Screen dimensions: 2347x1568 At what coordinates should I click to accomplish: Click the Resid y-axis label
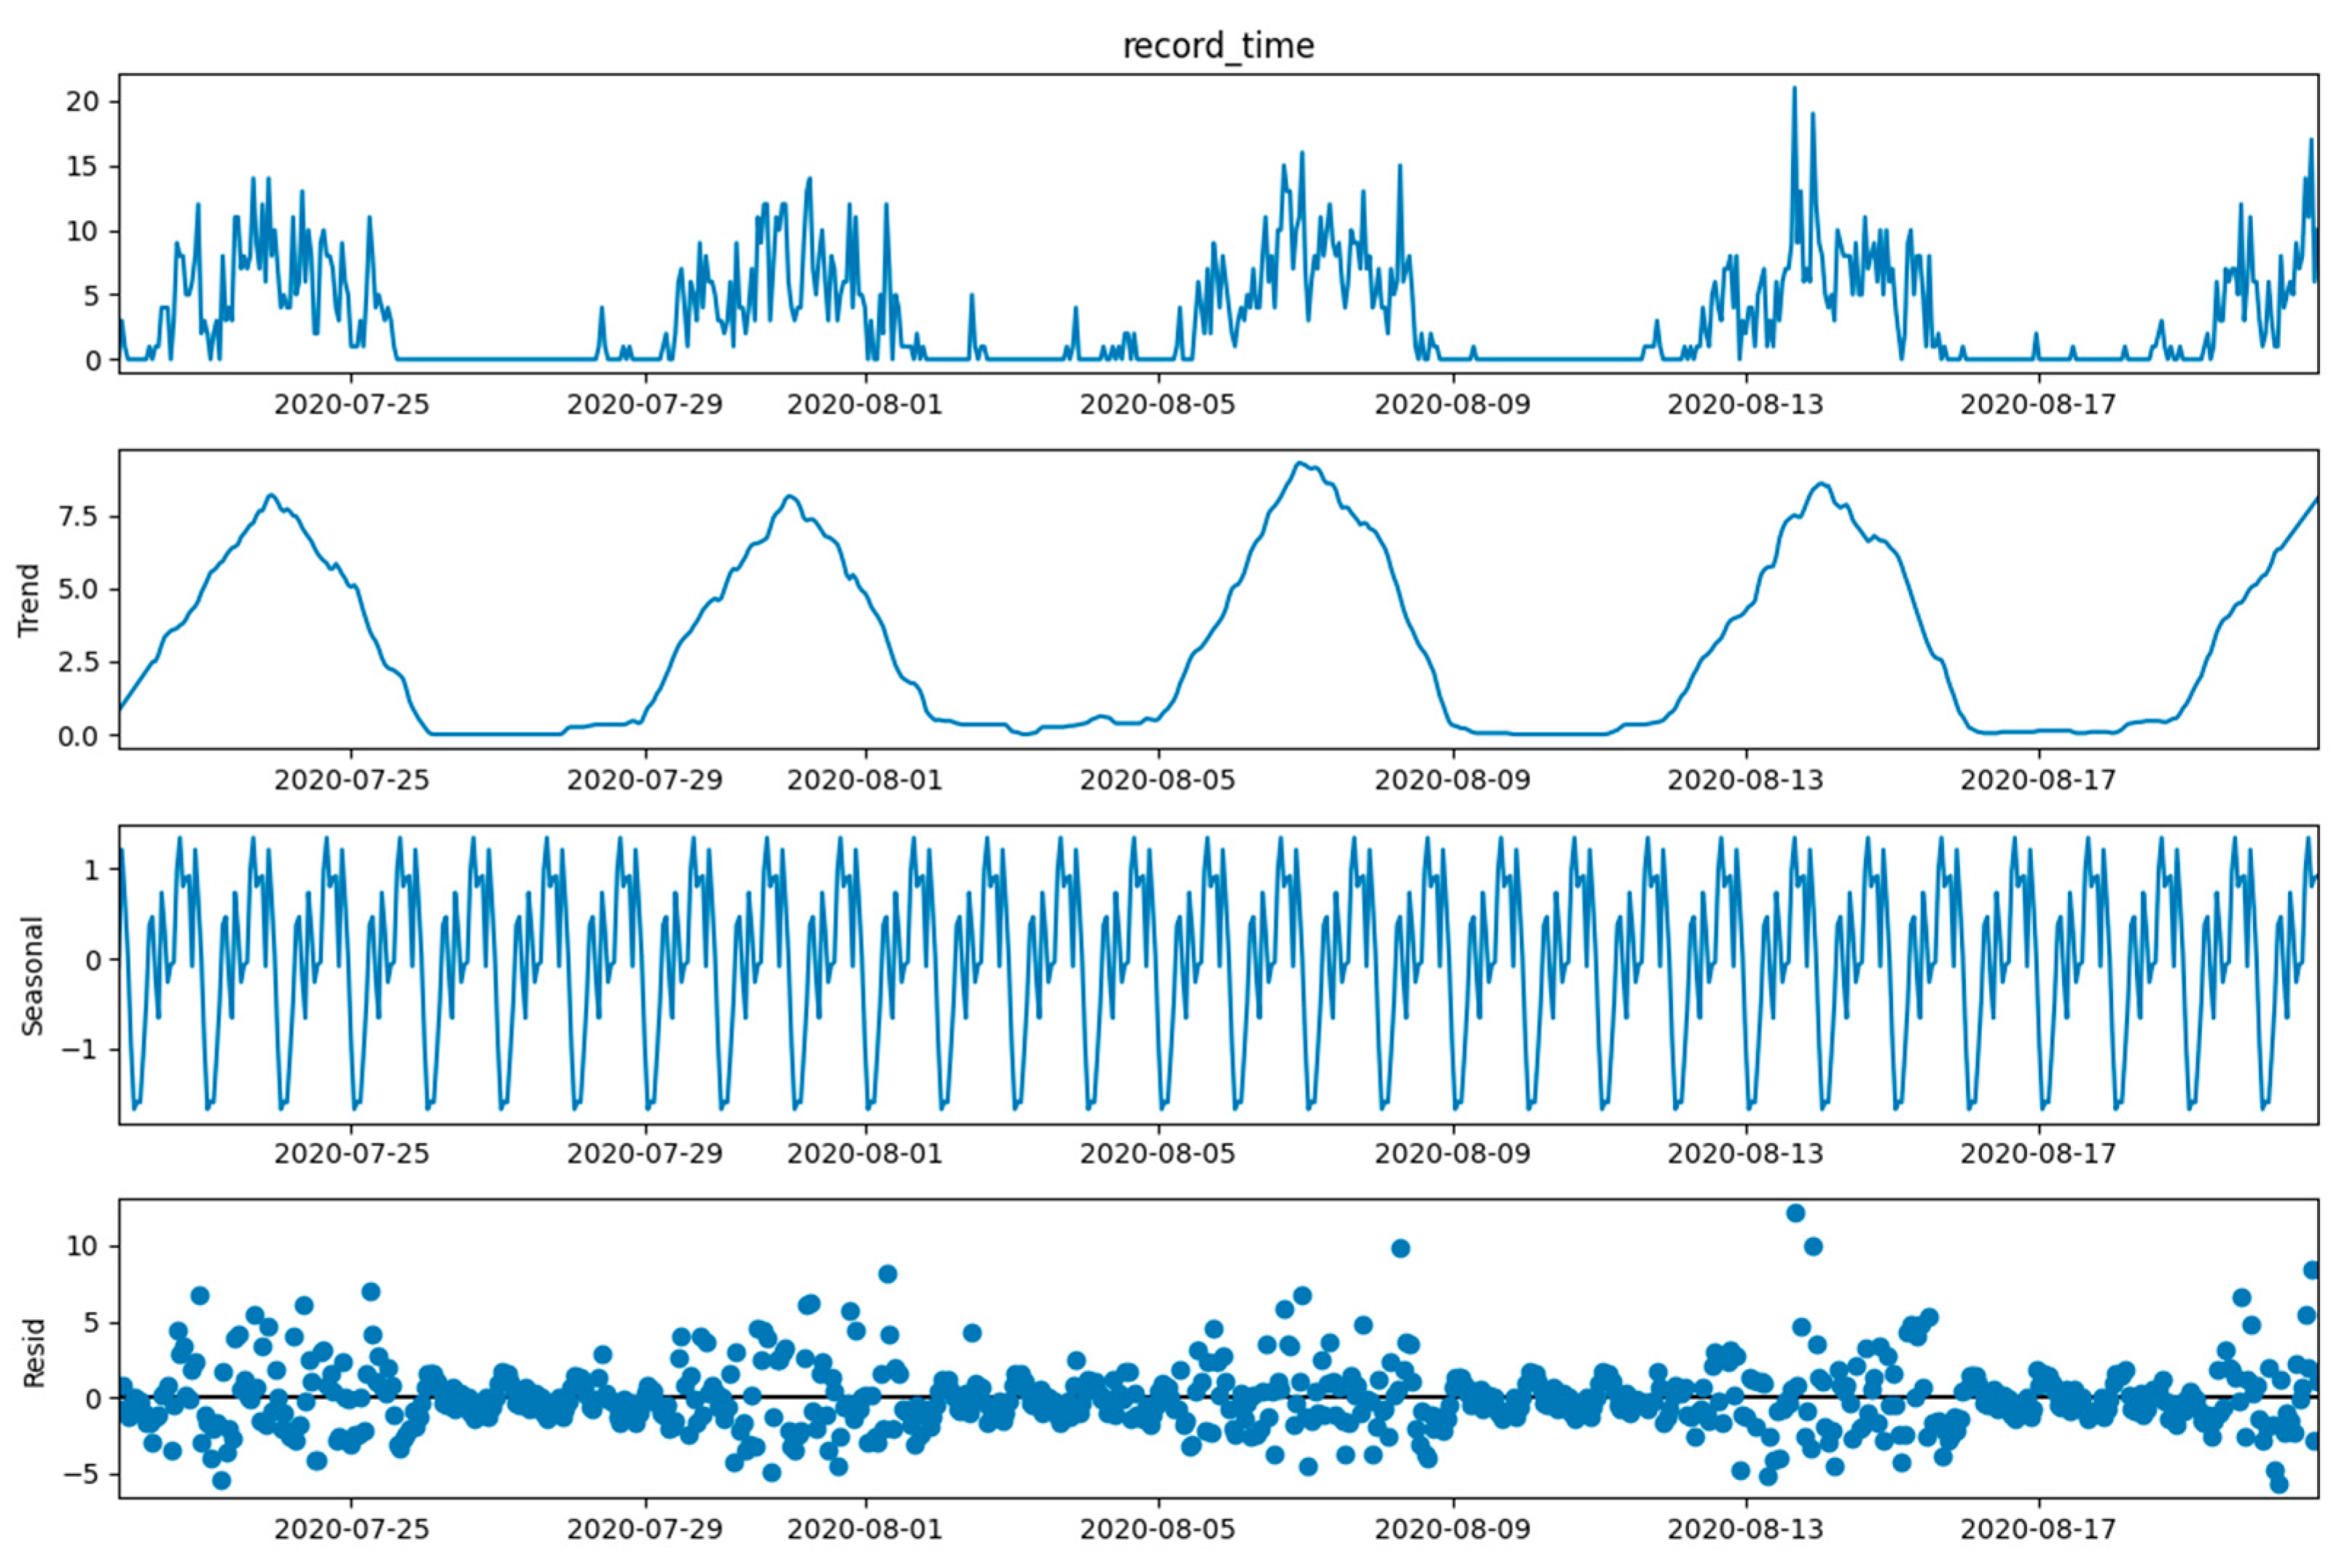[x=33, y=1353]
